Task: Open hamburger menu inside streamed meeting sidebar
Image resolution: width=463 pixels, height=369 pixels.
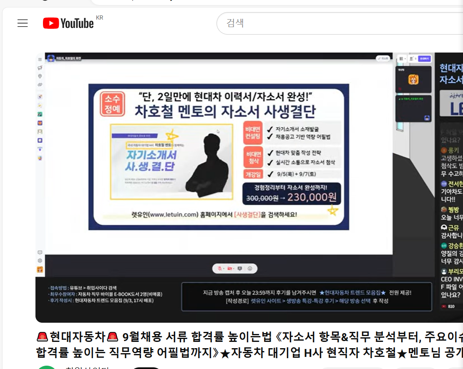Action: pyautogui.click(x=40, y=59)
